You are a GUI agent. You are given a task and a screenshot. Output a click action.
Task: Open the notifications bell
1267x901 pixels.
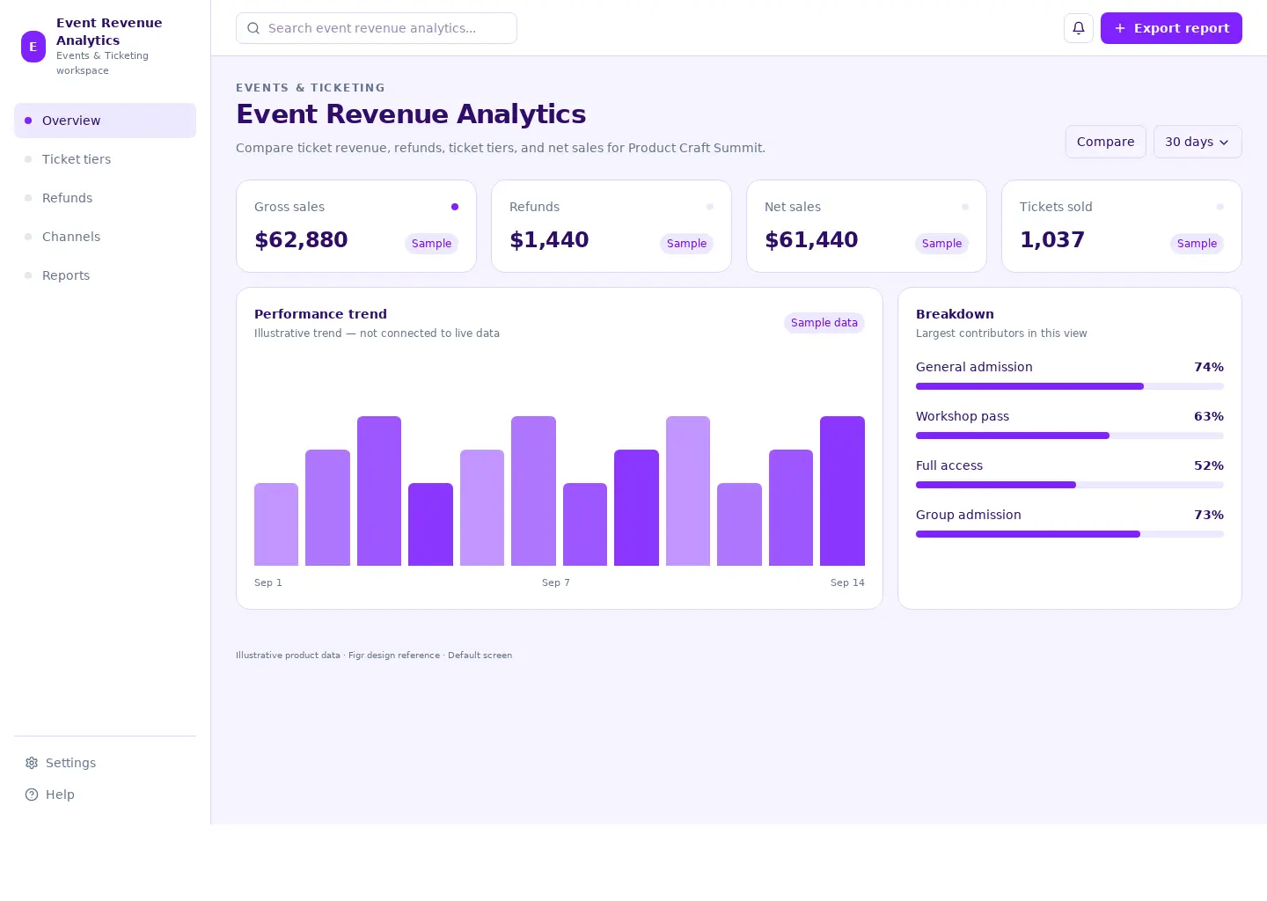(x=1079, y=28)
